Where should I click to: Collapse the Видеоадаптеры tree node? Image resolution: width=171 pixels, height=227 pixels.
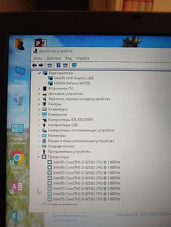(39, 73)
